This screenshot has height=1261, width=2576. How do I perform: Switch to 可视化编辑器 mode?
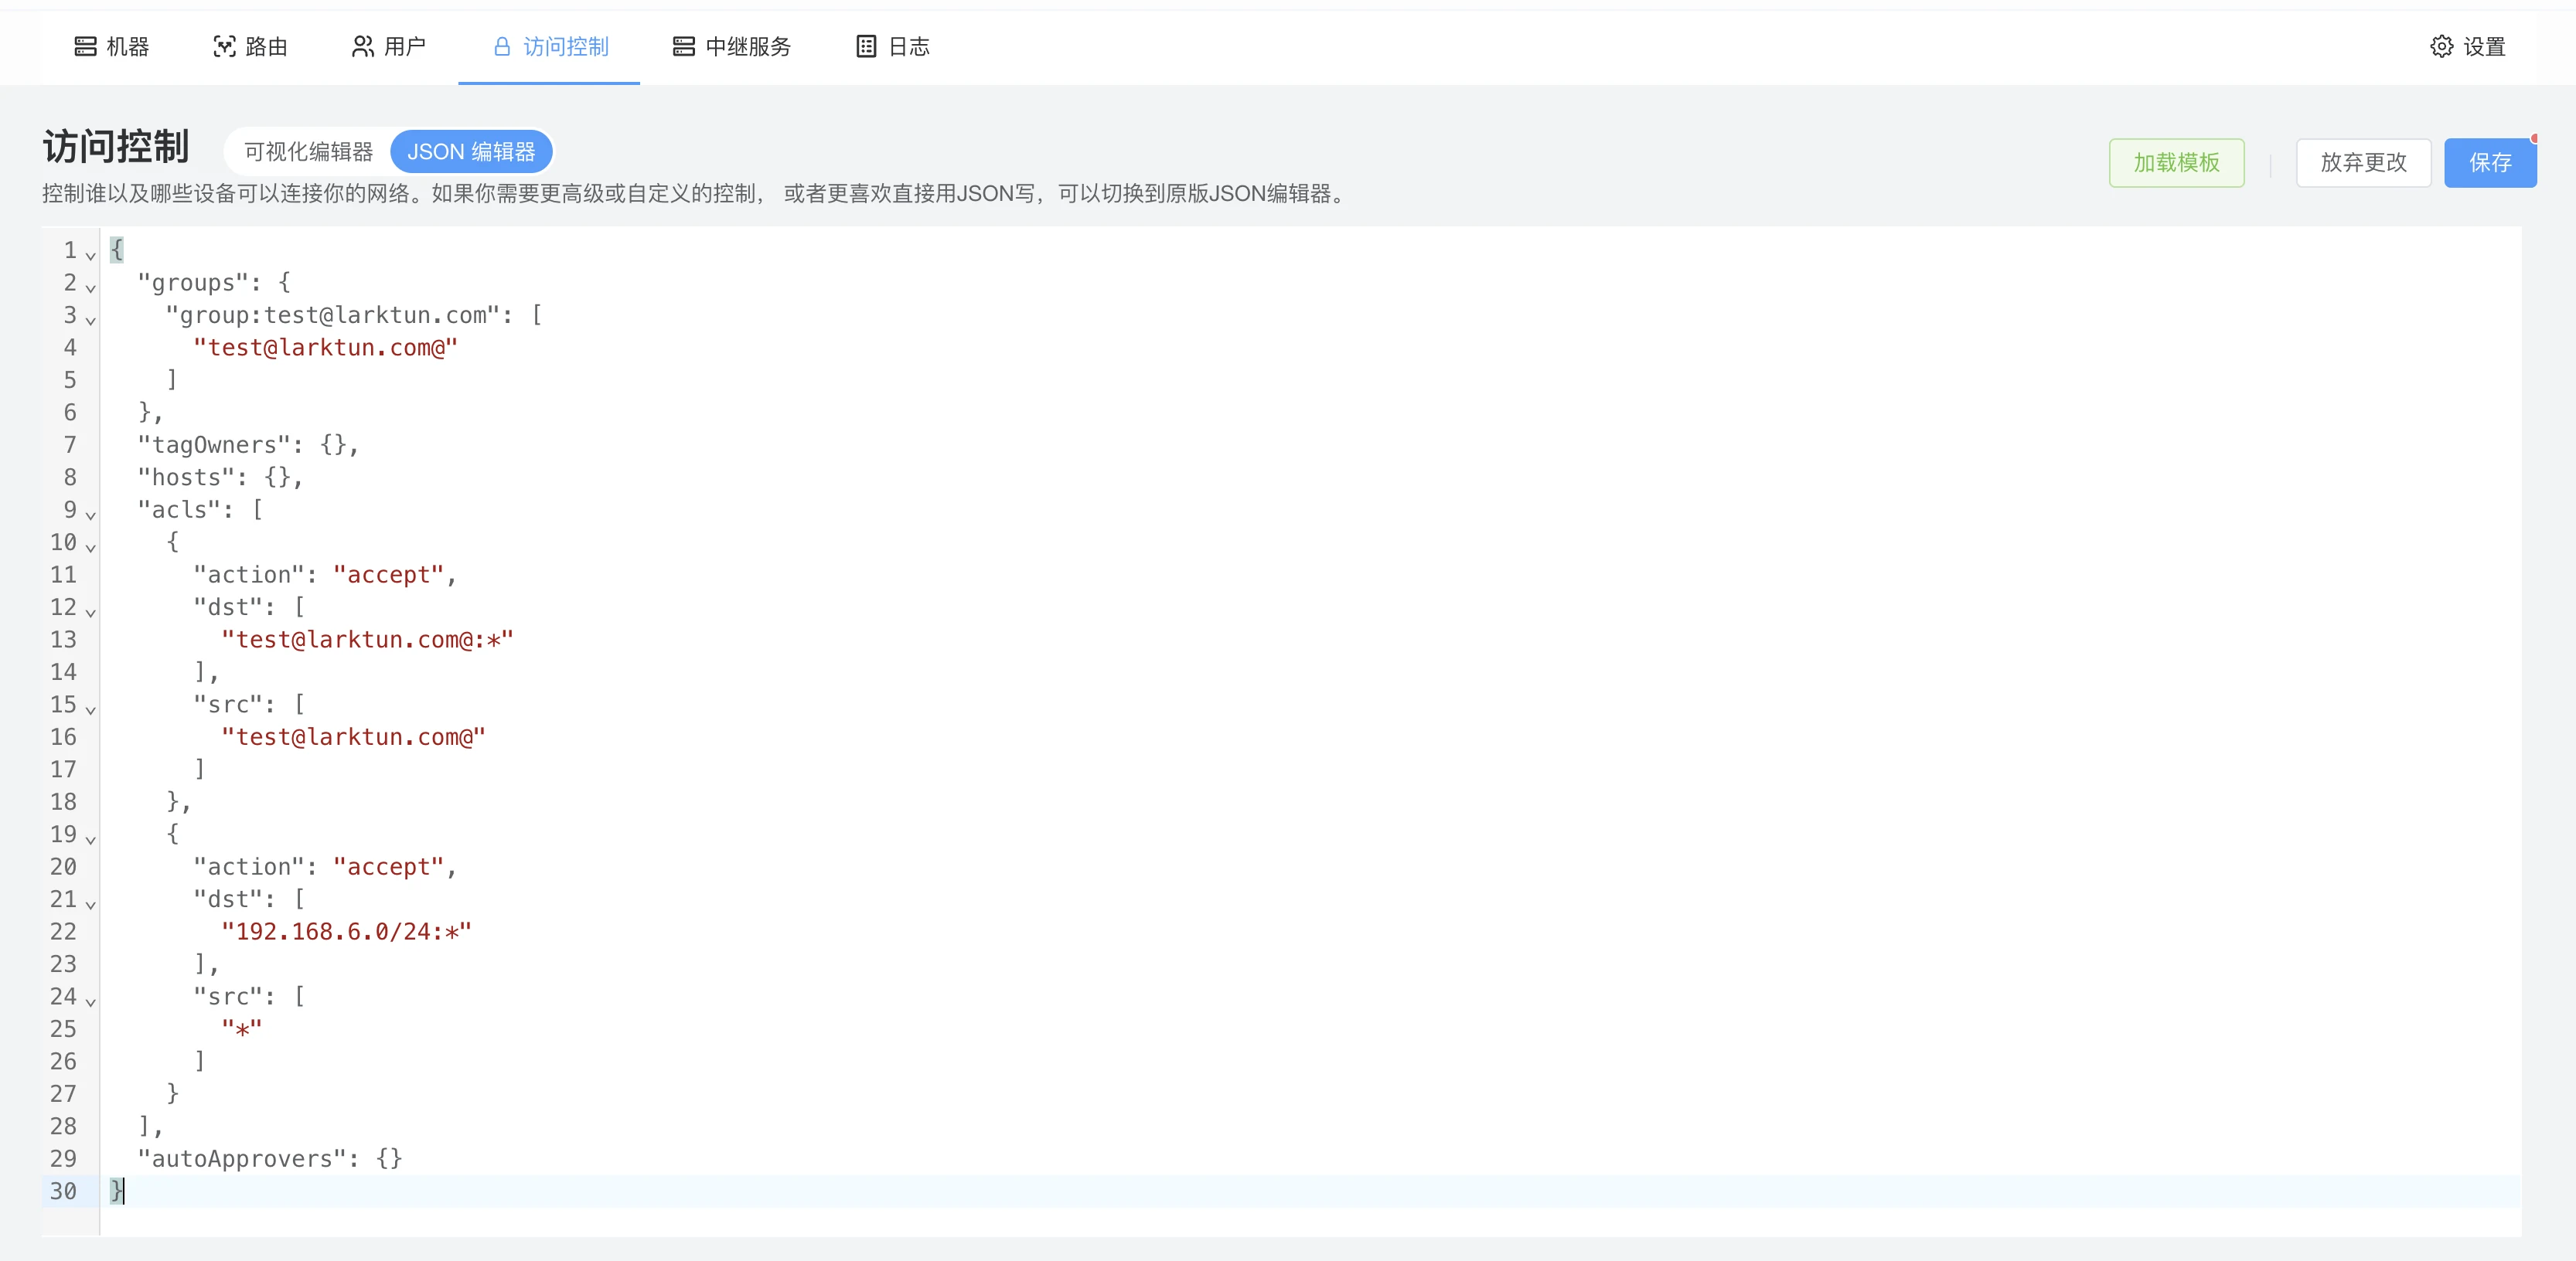pos(308,152)
